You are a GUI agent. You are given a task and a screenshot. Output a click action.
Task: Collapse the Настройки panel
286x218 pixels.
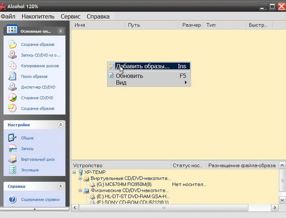61,125
